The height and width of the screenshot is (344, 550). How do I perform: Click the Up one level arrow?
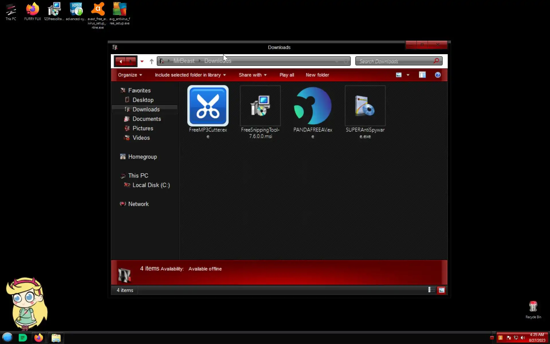[x=152, y=61]
